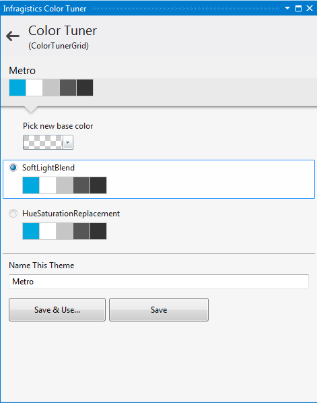This screenshot has width=317, height=403.
Task: Click the Metro theme heading
Action: click(22, 71)
